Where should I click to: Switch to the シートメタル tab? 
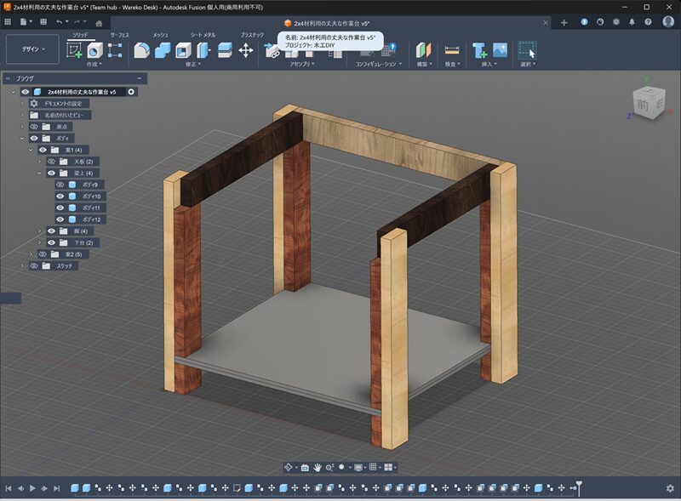click(x=203, y=35)
